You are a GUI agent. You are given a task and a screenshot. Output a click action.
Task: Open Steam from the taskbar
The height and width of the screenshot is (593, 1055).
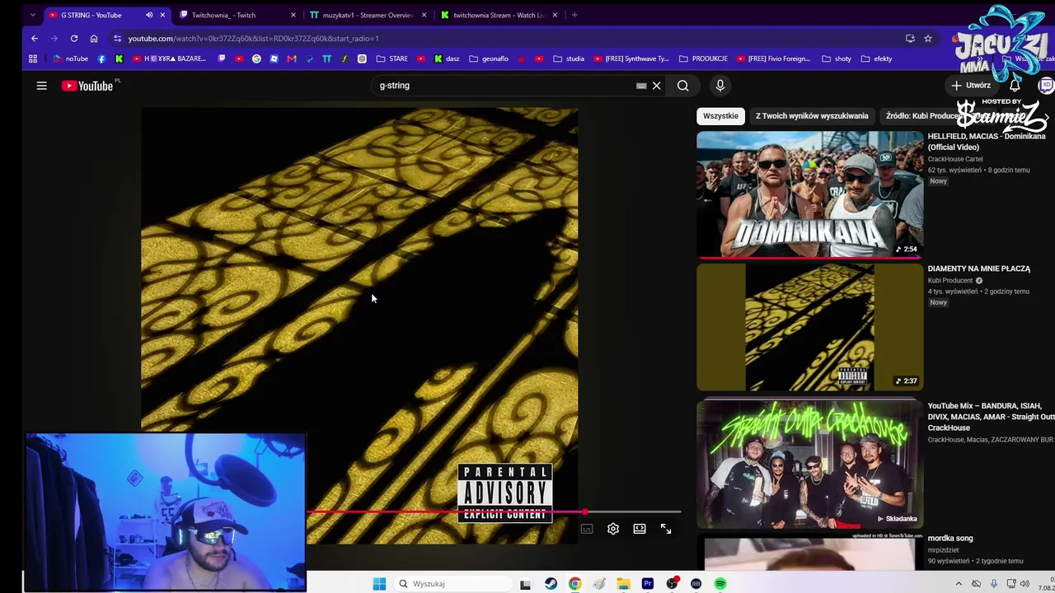(x=551, y=584)
